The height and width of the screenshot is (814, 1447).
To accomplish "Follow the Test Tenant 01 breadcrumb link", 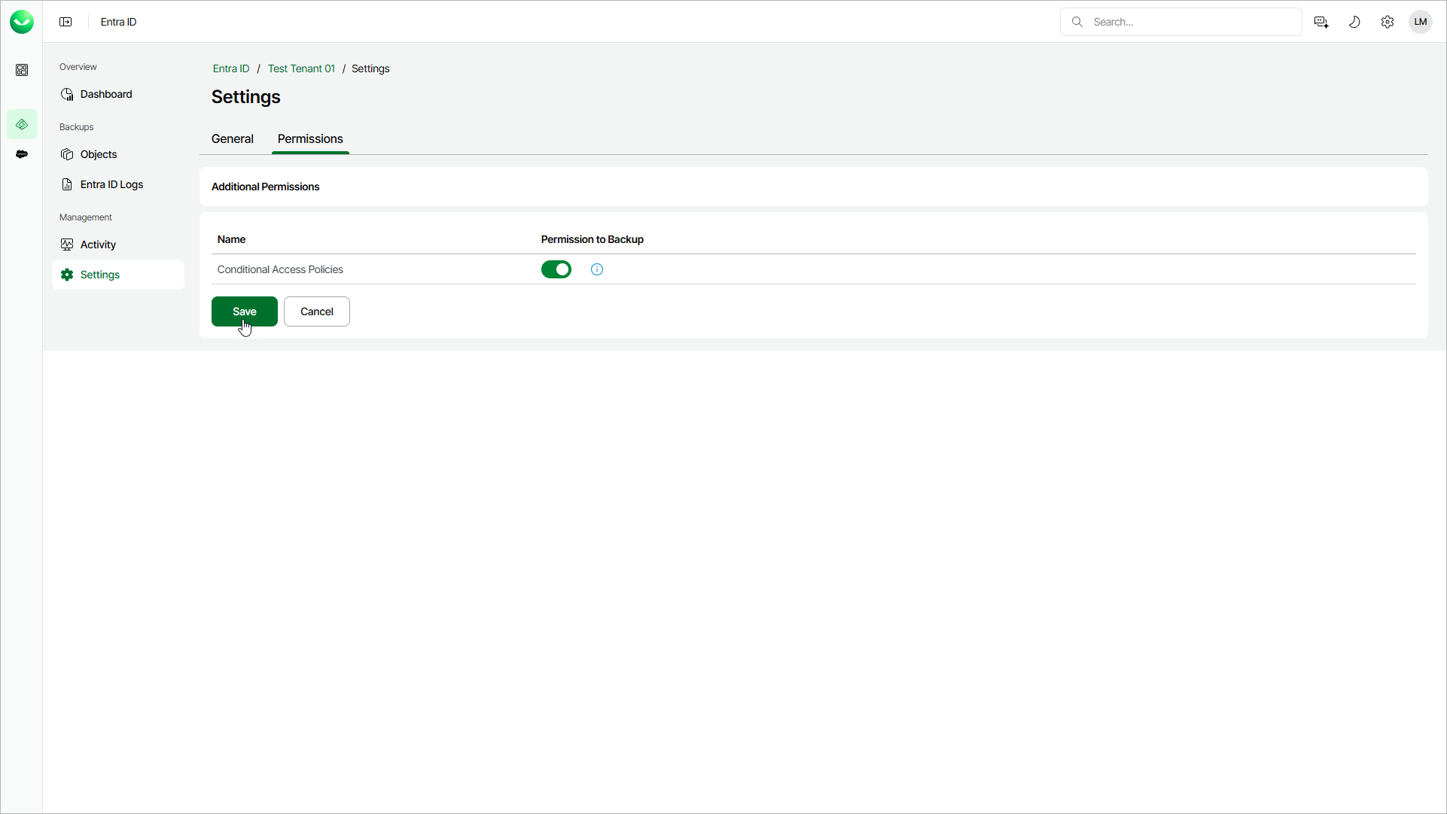I will pyautogui.click(x=301, y=68).
